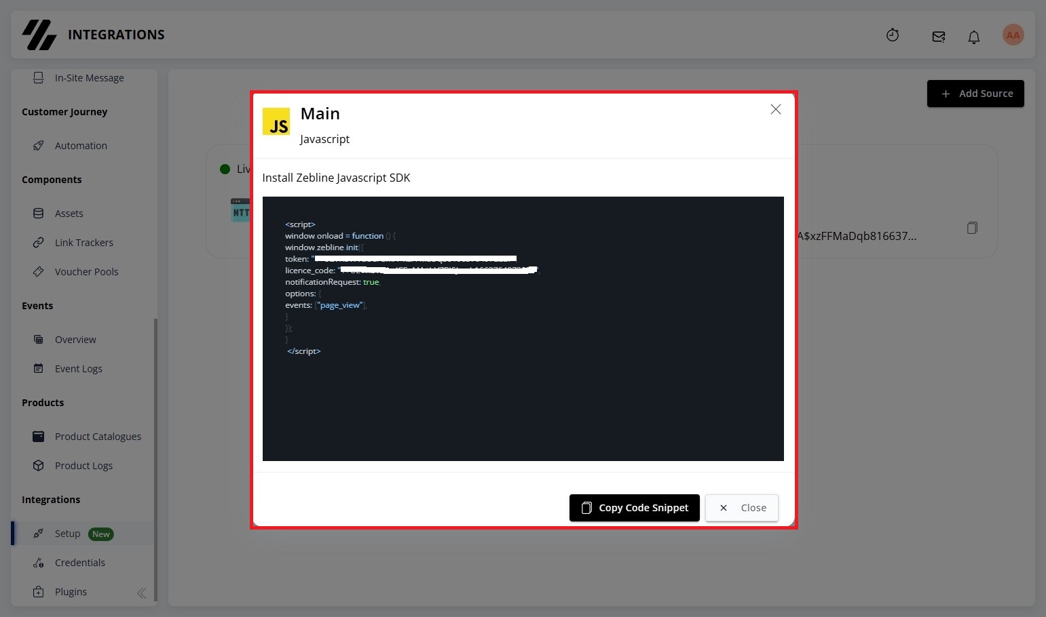1046x617 pixels.
Task: Click the Voucher Pools tag icon
Action: 39,272
